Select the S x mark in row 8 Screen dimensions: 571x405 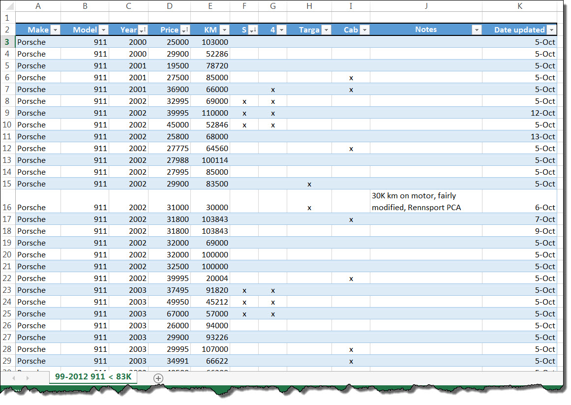tap(244, 101)
